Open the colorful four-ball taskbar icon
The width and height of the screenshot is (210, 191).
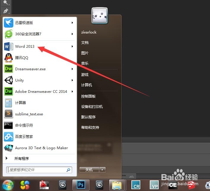coord(25,185)
